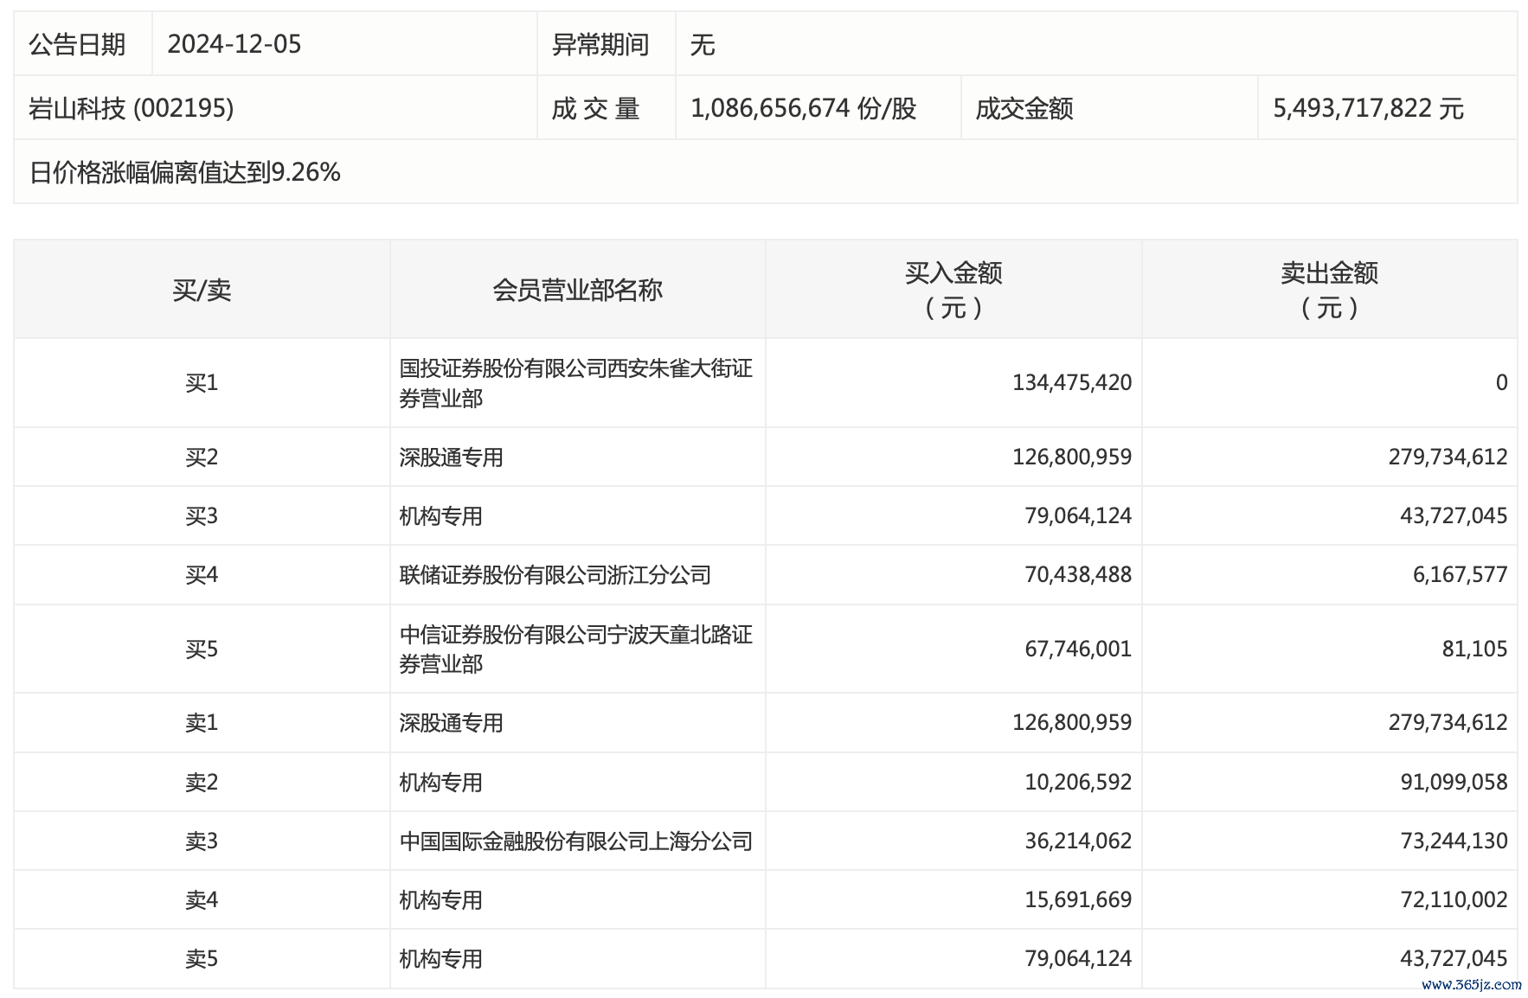Select the 卖2 row label

(202, 782)
